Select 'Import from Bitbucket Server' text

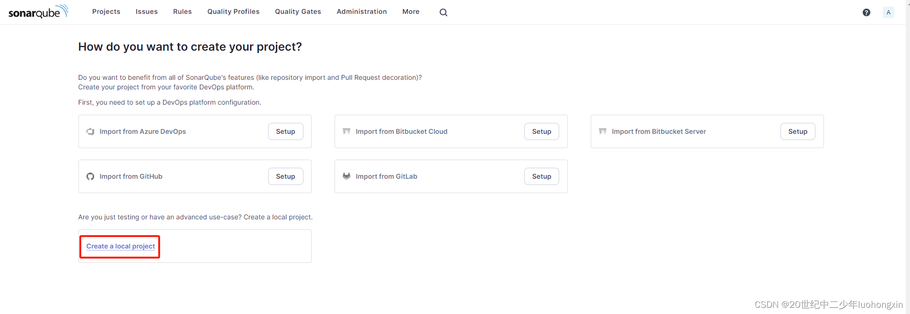pos(659,131)
